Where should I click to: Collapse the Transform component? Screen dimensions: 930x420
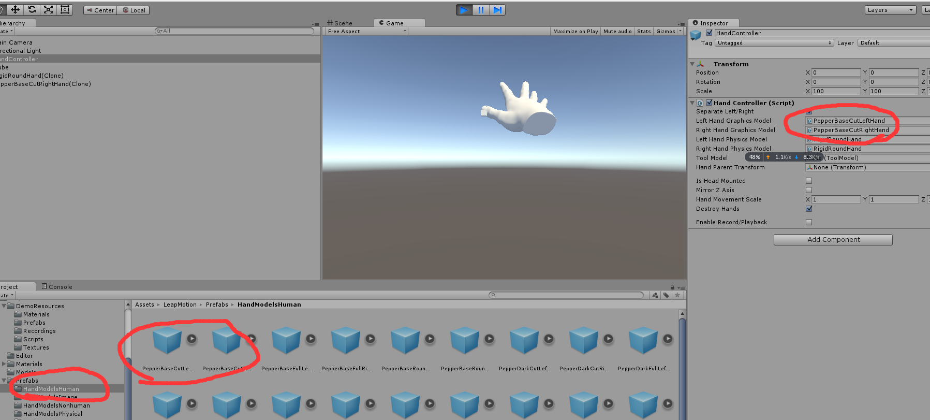[692, 64]
